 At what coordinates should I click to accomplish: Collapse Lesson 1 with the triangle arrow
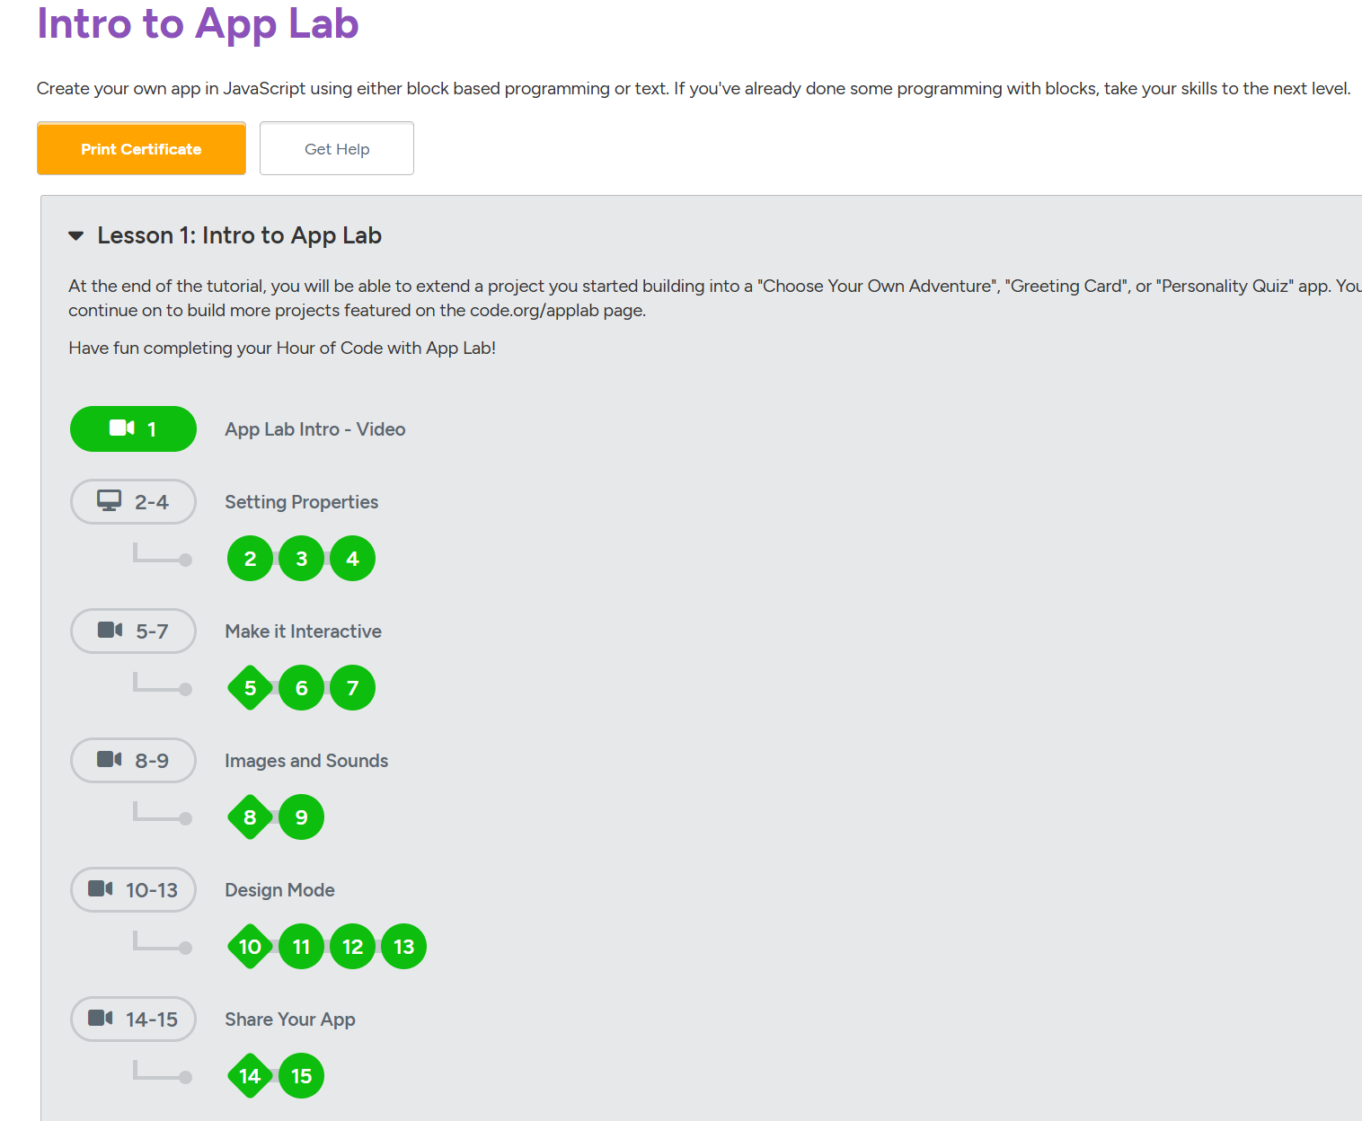pos(76,236)
